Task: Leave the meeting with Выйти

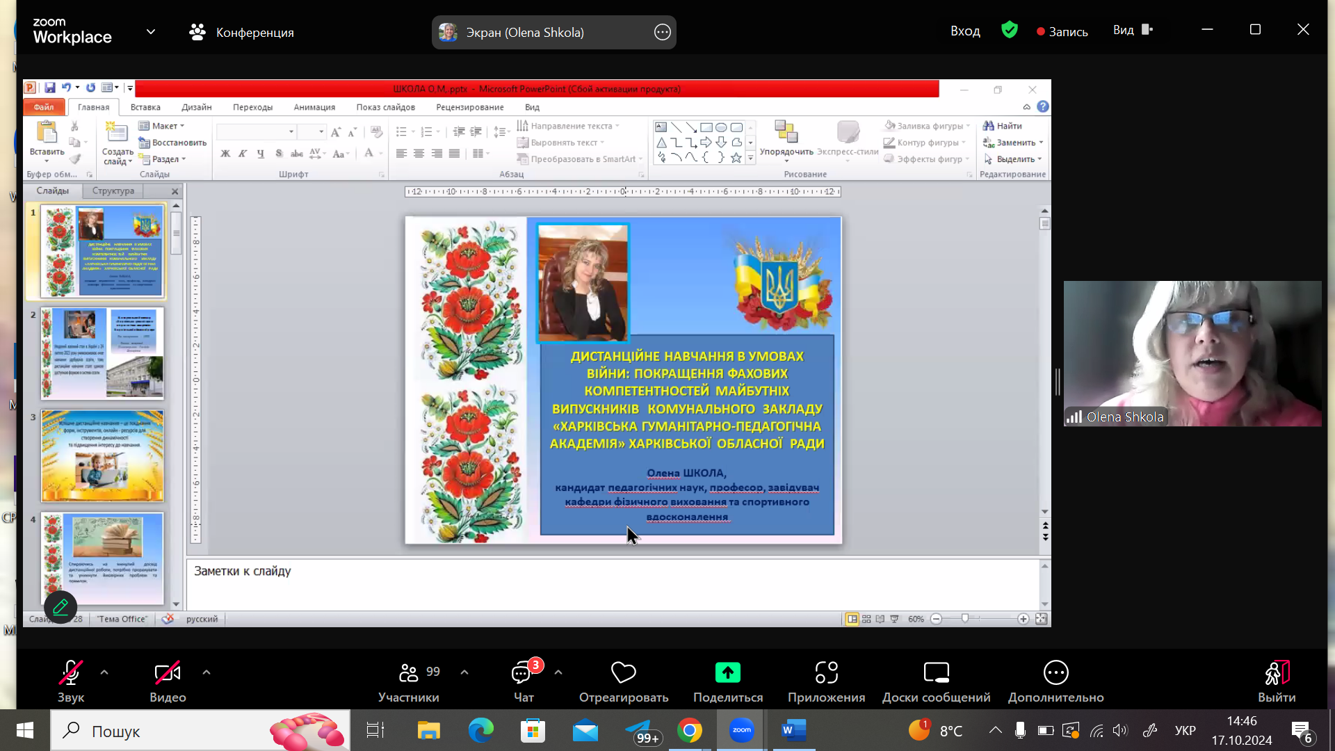Action: [1277, 673]
